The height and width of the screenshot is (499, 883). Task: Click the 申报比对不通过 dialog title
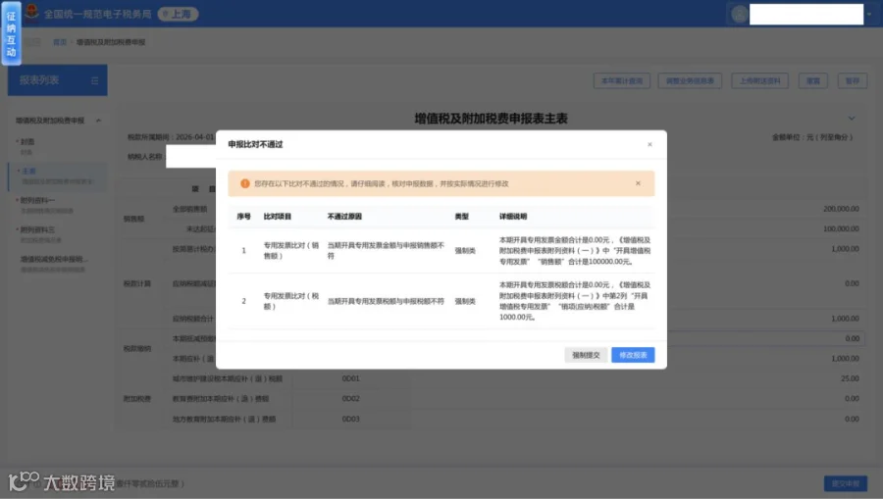pyautogui.click(x=255, y=144)
